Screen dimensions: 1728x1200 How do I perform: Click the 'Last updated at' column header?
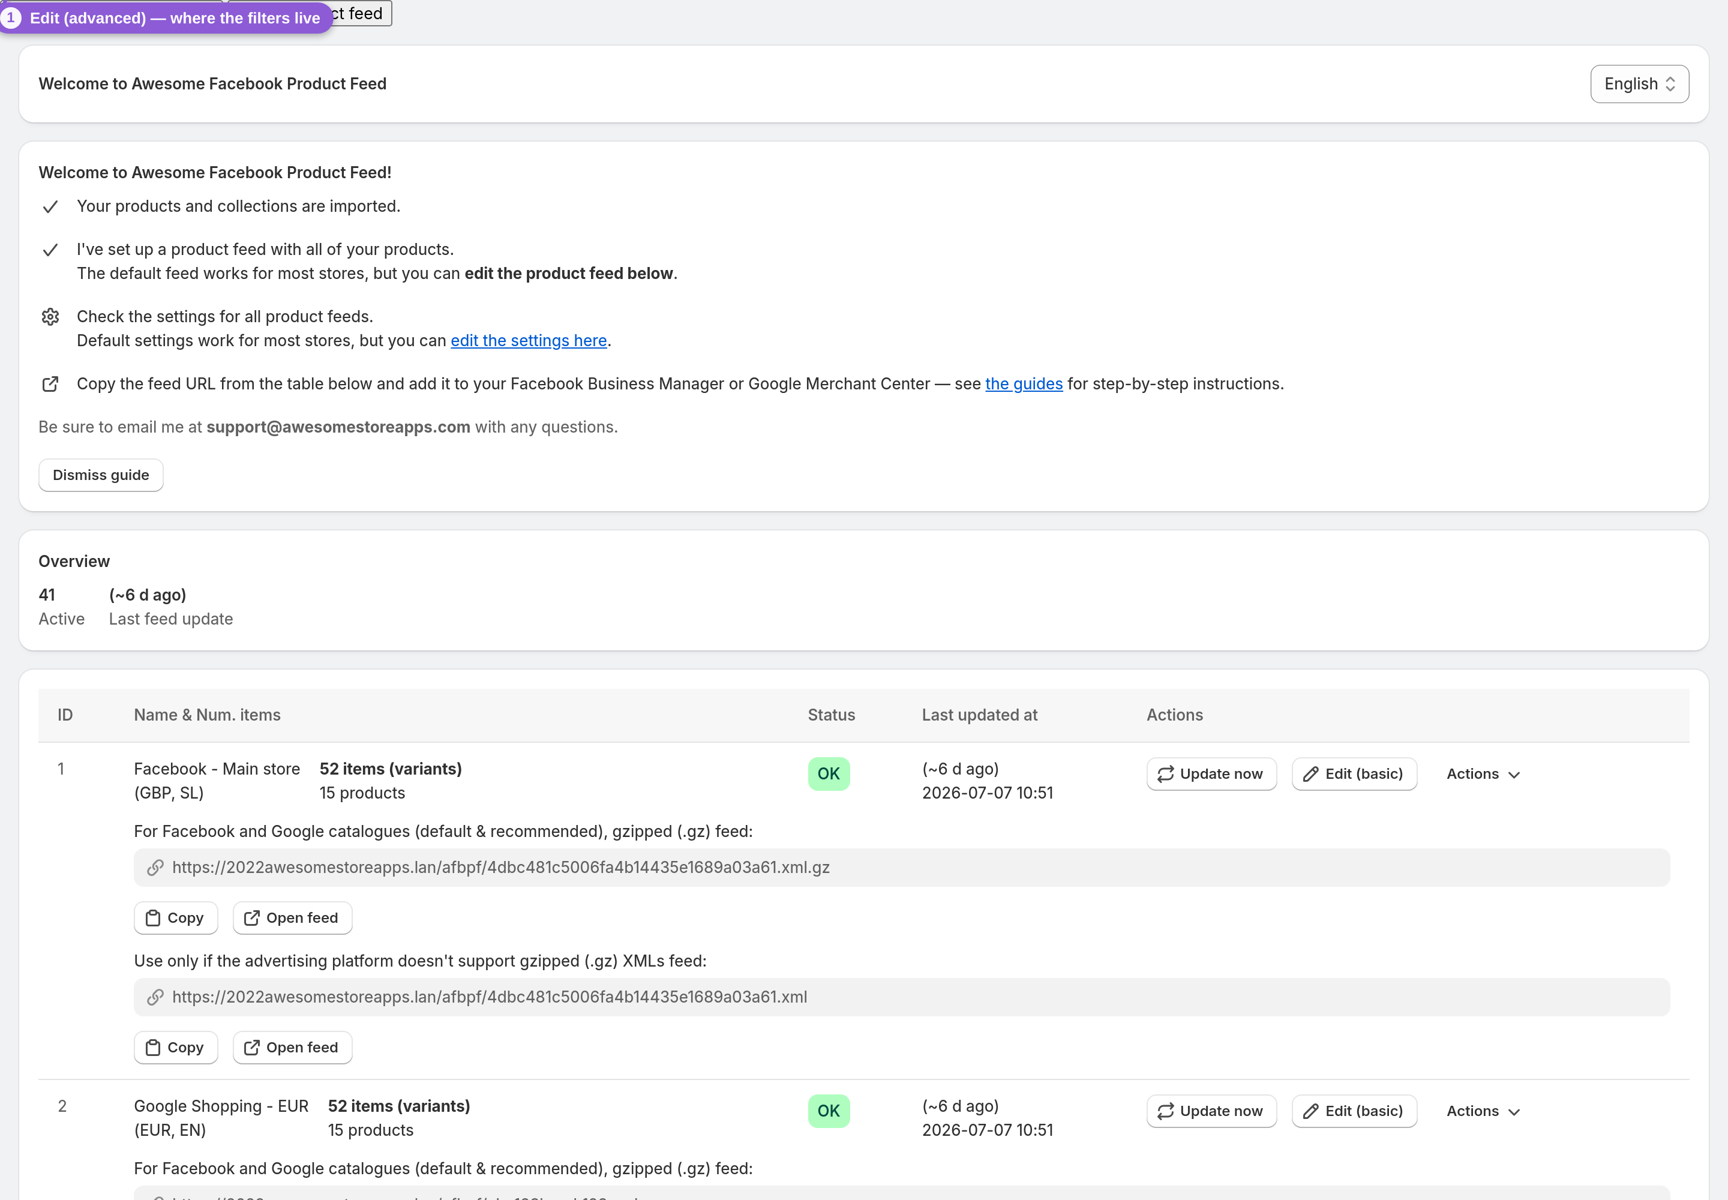(x=979, y=715)
